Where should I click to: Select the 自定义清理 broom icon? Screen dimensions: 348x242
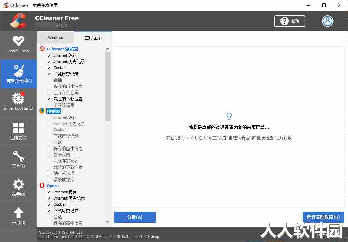(x=19, y=70)
